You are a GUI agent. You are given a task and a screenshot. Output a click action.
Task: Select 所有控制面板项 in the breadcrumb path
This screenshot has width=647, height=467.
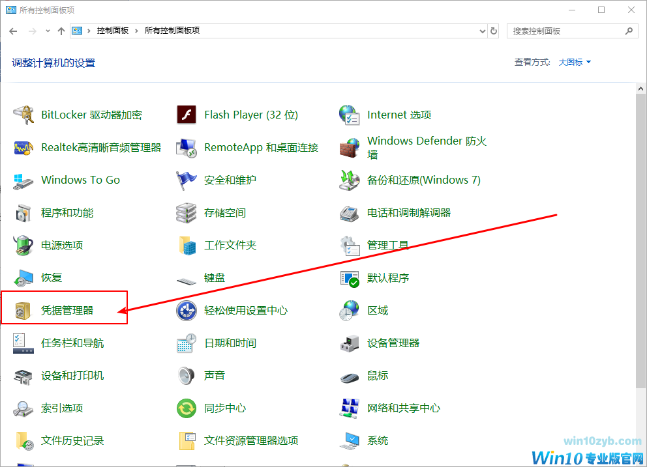point(172,31)
